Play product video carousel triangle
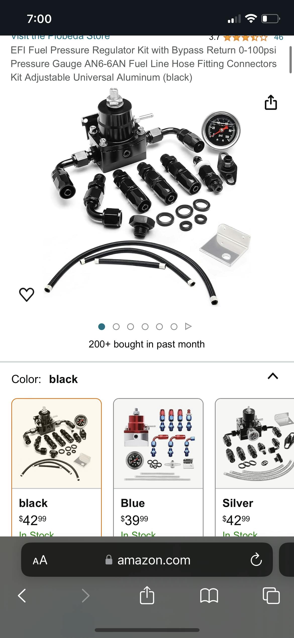This screenshot has height=638, width=294. pos(188,327)
